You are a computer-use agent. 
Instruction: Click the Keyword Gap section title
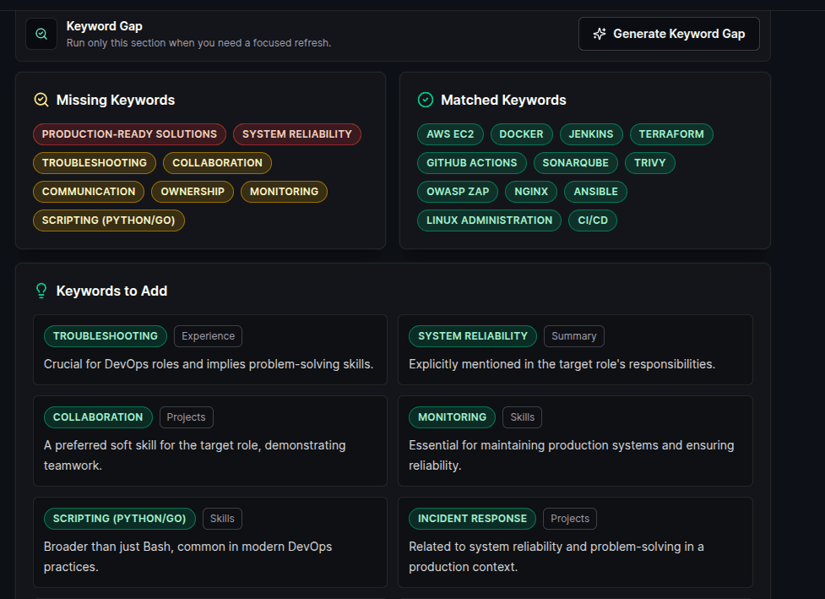click(x=104, y=26)
